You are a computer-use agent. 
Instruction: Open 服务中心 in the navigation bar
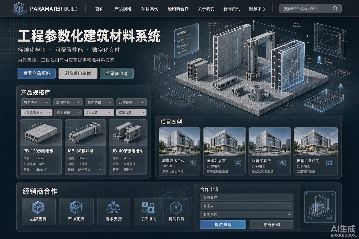click(x=257, y=9)
